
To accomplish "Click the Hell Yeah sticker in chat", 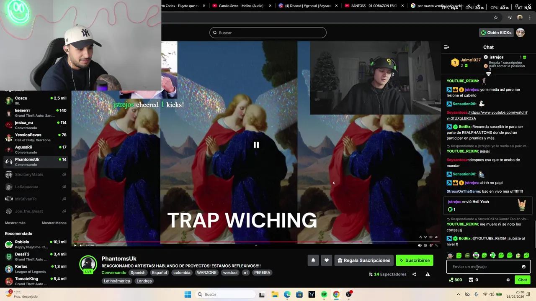I will (522, 204).
